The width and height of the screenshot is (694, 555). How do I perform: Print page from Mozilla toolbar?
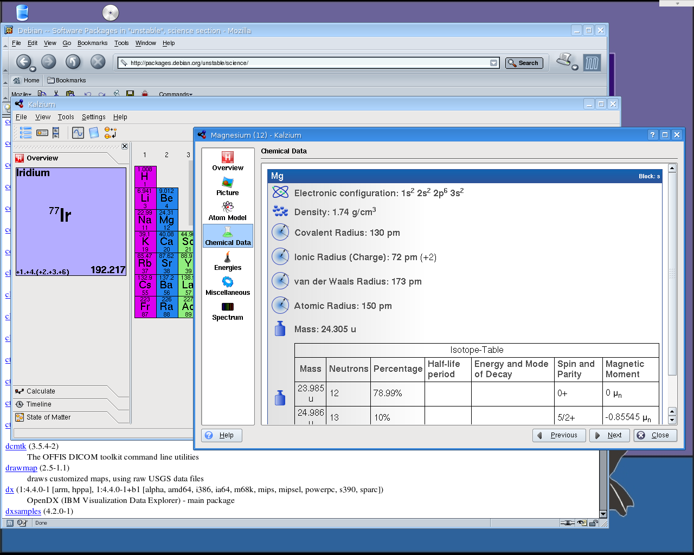coord(565,60)
